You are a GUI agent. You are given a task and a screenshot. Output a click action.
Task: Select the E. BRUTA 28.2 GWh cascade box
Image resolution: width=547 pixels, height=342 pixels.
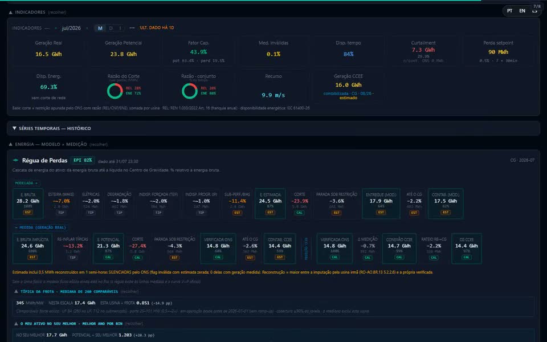[28, 204]
